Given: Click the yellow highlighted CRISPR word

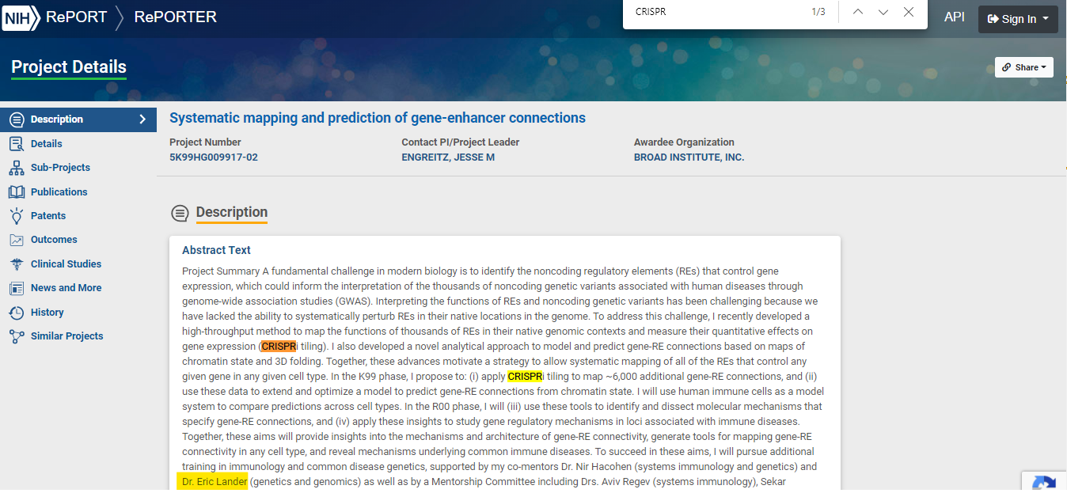Looking at the screenshot, I should pyautogui.click(x=525, y=377).
